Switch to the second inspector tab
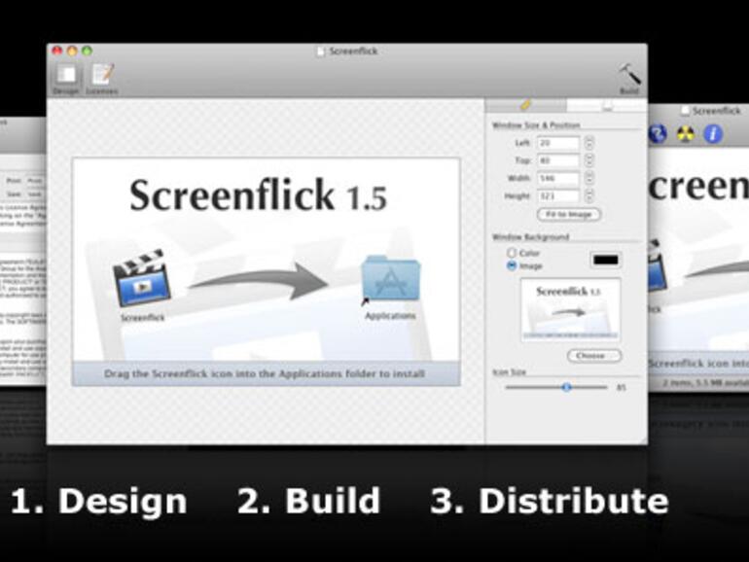Image resolution: width=749 pixels, height=562 pixels. pos(607,105)
